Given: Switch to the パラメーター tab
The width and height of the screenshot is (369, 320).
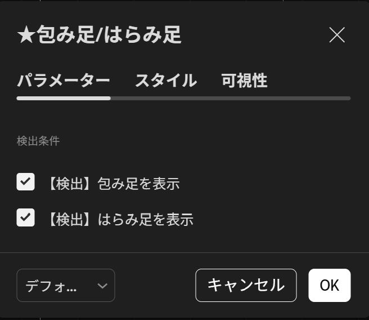Looking at the screenshot, I should click(x=63, y=81).
